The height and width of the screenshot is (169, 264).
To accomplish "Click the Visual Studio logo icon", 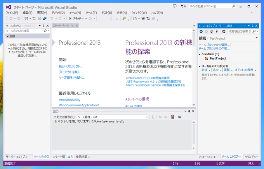I will 9,7.
